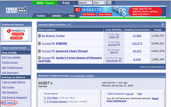This screenshot has width=171, height=107.
Task: Click the Preferred Broker IG Markets logo
Action: (16, 34)
